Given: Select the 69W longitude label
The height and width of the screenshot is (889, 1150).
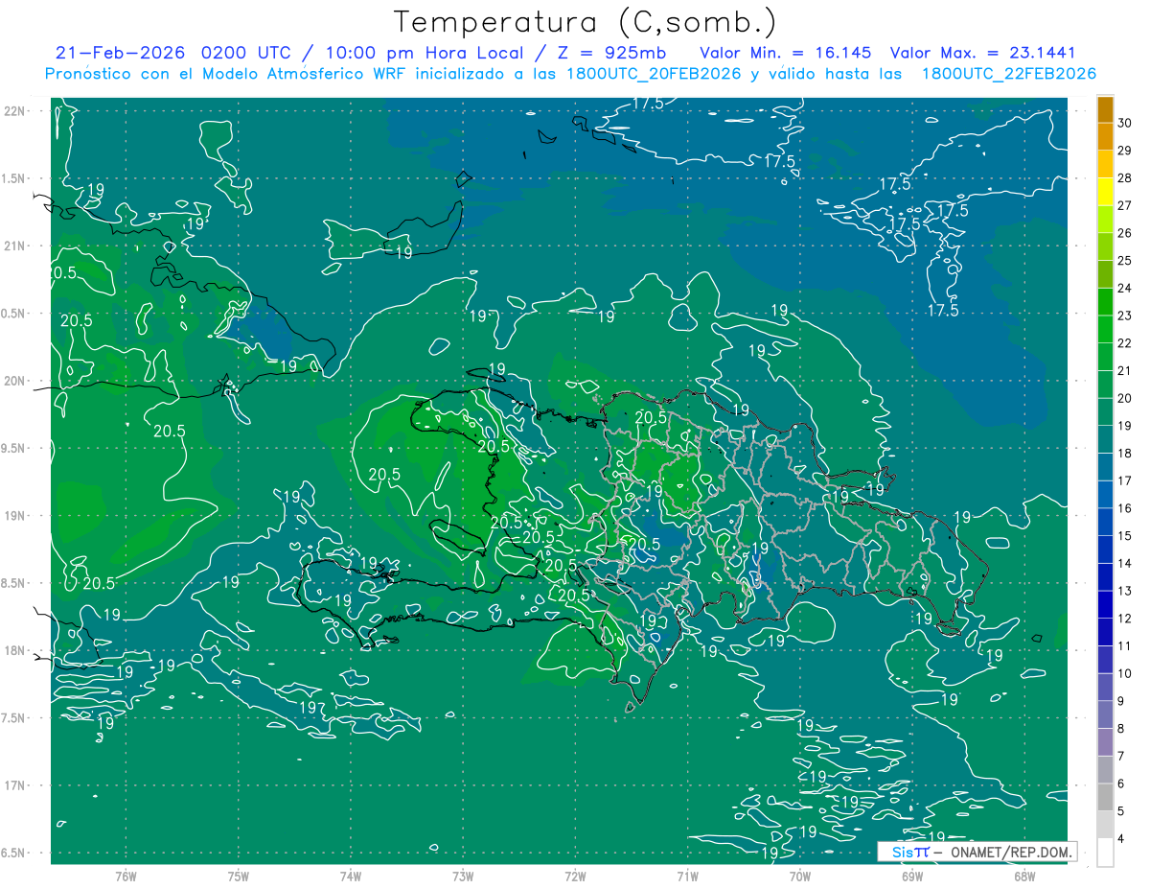Looking at the screenshot, I should 911,876.
